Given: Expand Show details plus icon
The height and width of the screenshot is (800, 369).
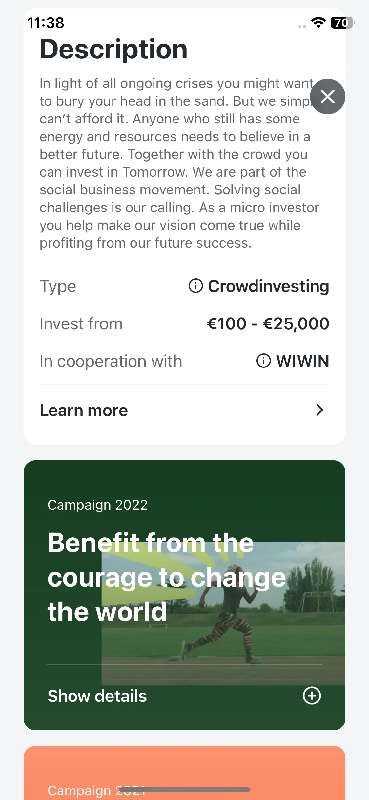Looking at the screenshot, I should click(312, 696).
